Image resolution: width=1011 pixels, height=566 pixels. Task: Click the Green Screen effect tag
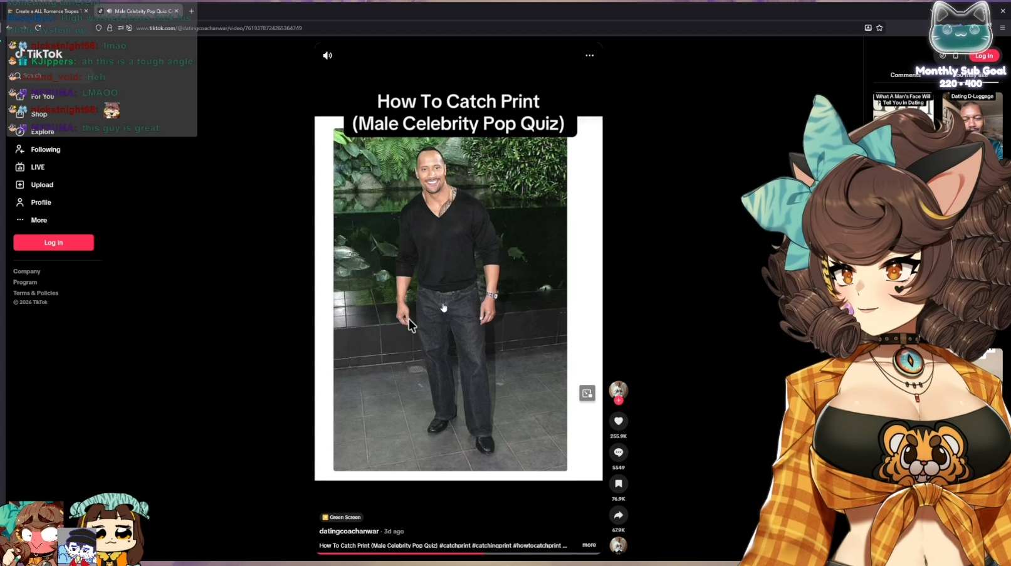(342, 517)
